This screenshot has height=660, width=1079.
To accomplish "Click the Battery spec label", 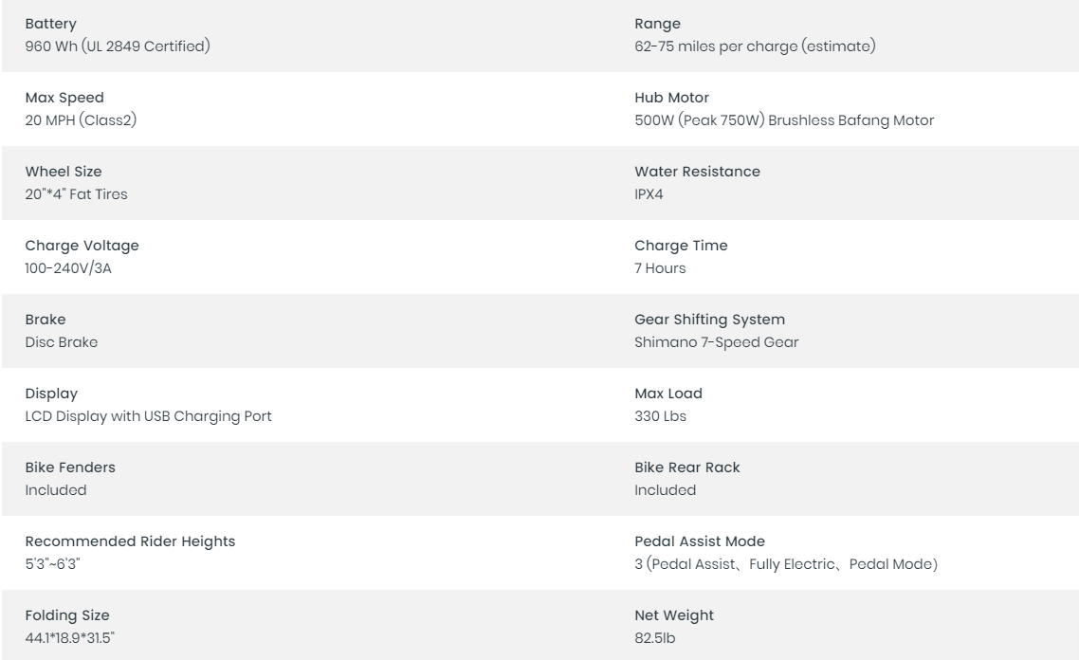I will [x=50, y=24].
